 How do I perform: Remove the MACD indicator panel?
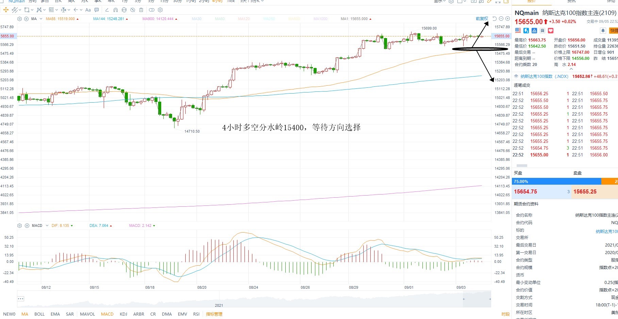click(x=27, y=225)
